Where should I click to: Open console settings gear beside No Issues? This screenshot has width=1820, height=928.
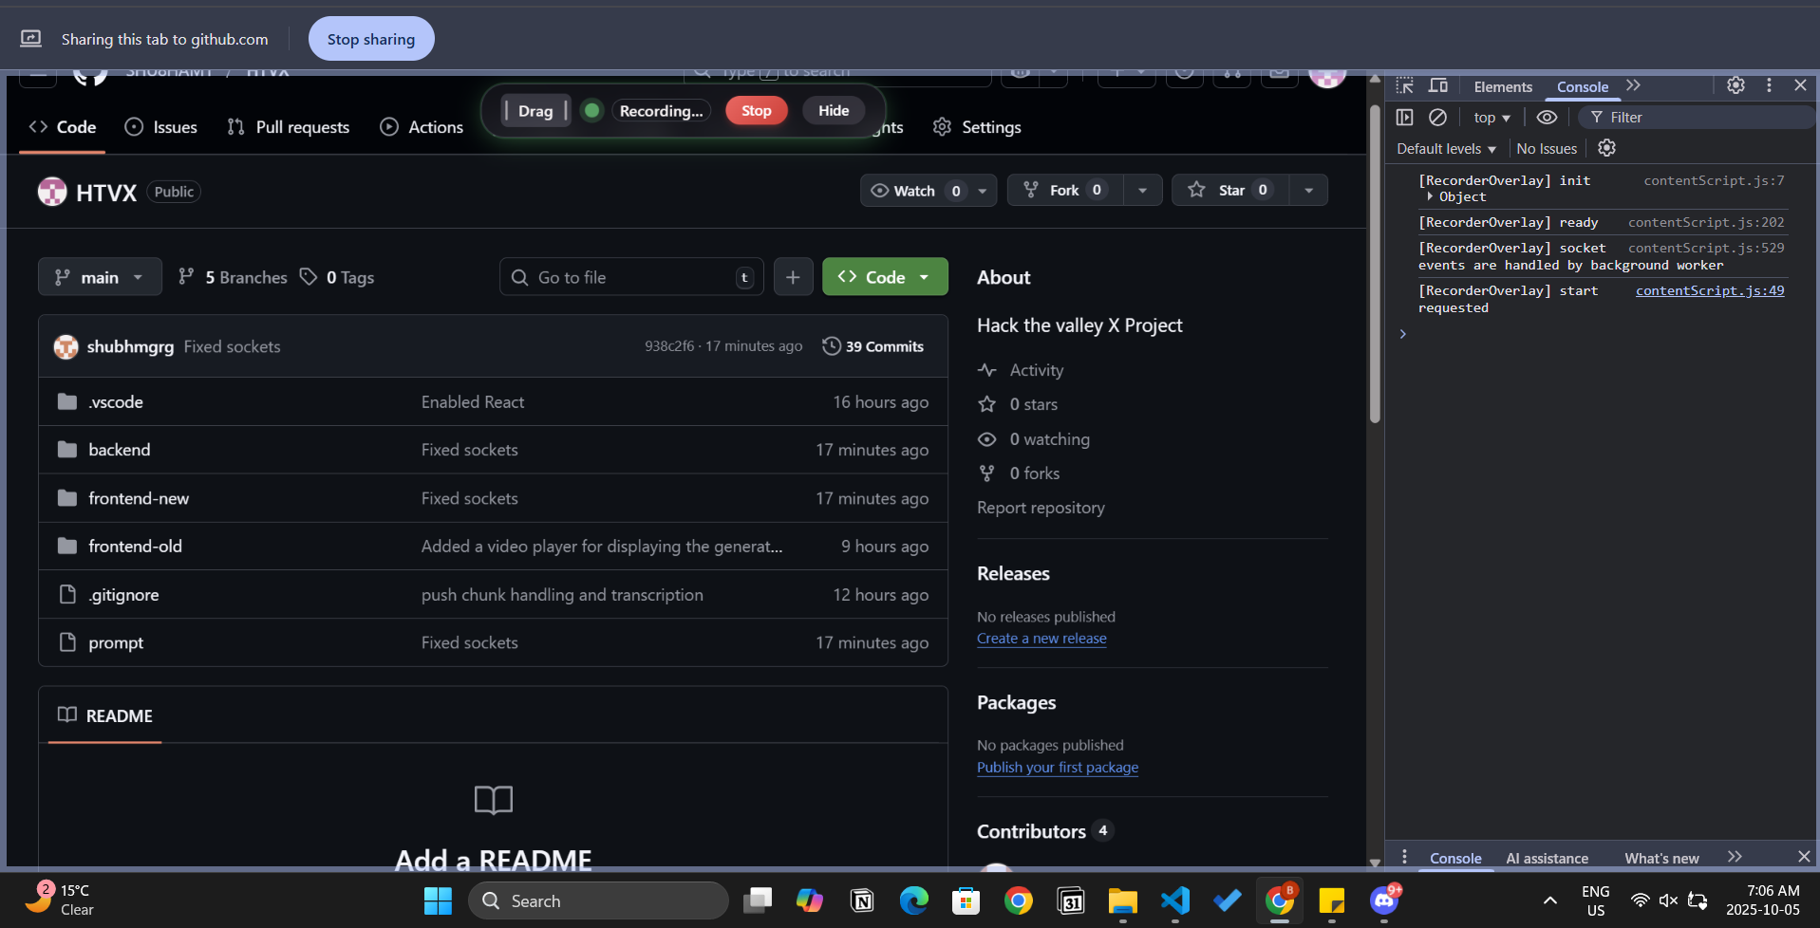pyautogui.click(x=1606, y=148)
